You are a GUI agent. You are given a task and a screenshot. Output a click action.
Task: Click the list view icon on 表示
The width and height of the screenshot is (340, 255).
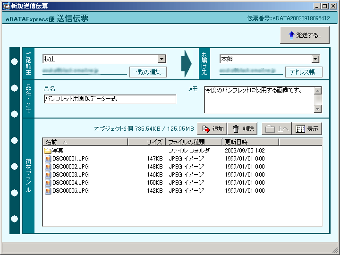click(300, 129)
